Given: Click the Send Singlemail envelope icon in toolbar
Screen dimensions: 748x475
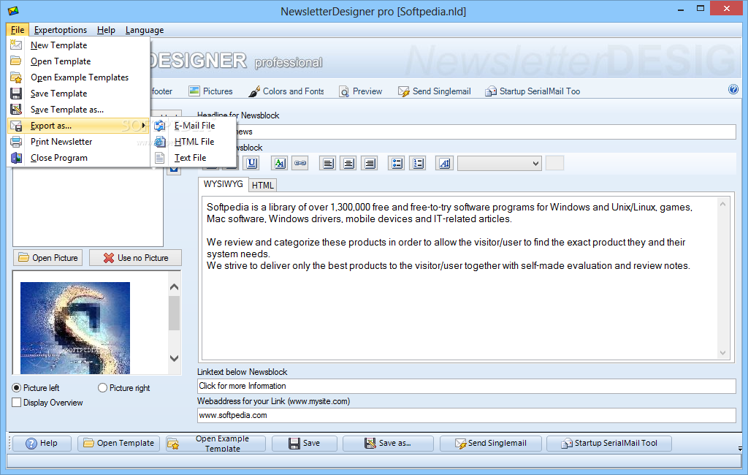Looking at the screenshot, I should [x=403, y=91].
